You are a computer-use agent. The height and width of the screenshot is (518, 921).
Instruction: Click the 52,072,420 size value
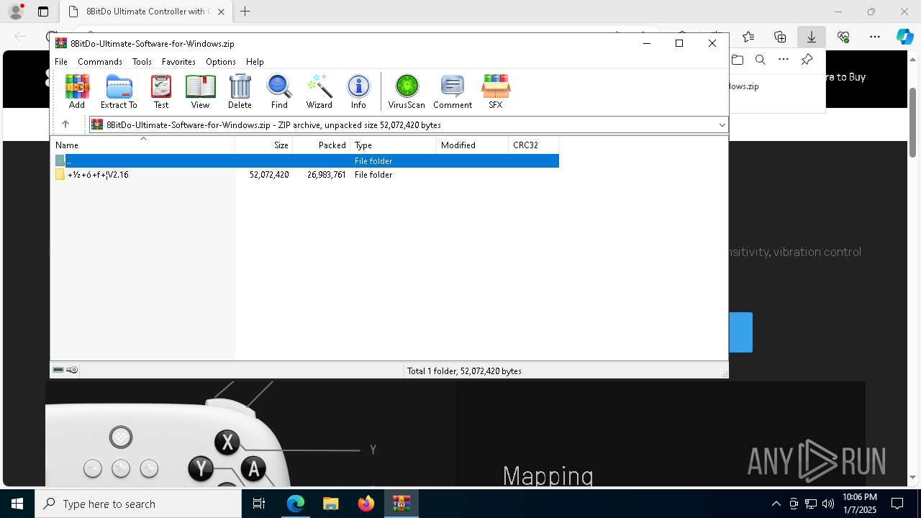(269, 175)
